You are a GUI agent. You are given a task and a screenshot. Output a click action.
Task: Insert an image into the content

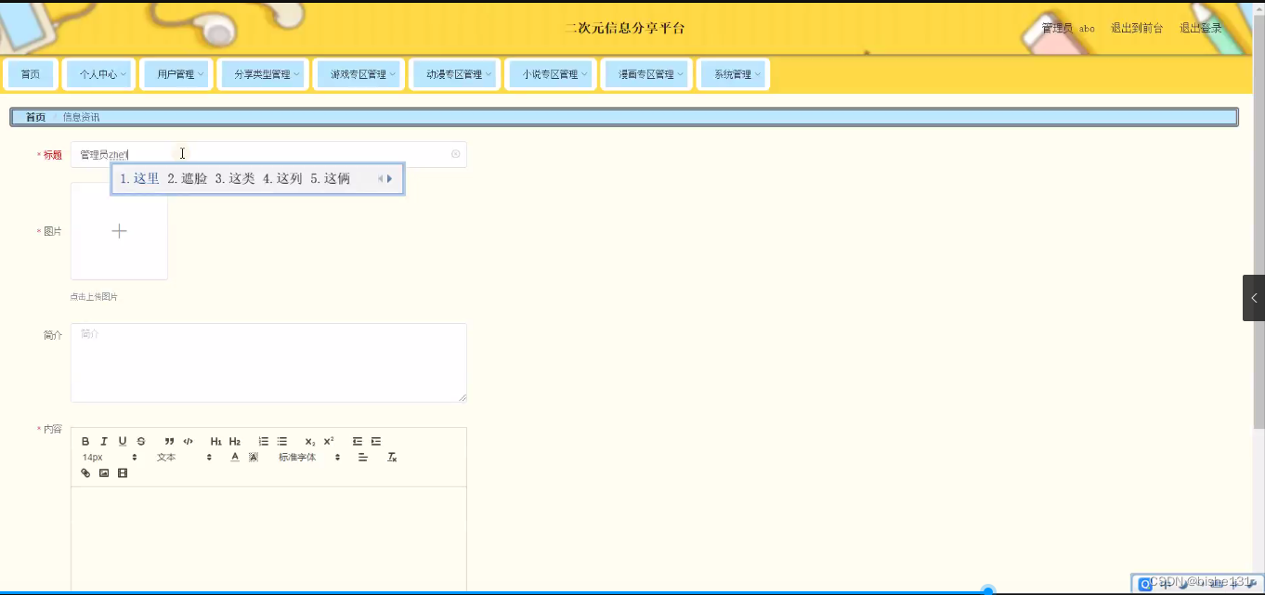(x=104, y=473)
